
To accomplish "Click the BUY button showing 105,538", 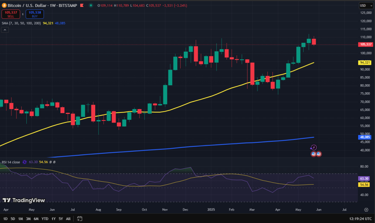I will (34, 14).
